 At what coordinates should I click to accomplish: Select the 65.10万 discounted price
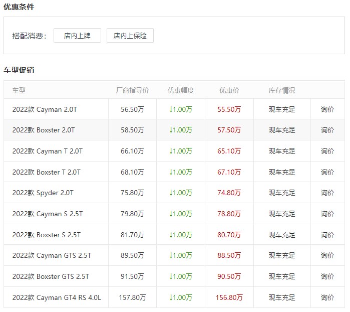[x=229, y=151]
